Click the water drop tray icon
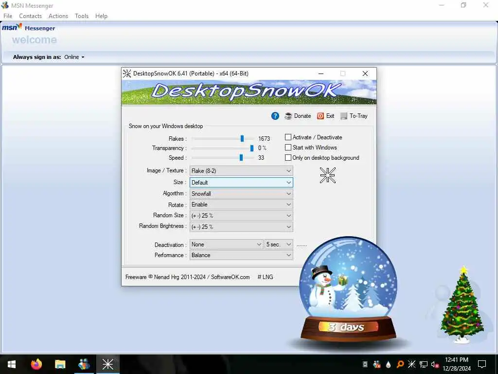The image size is (498, 374). (x=388, y=364)
